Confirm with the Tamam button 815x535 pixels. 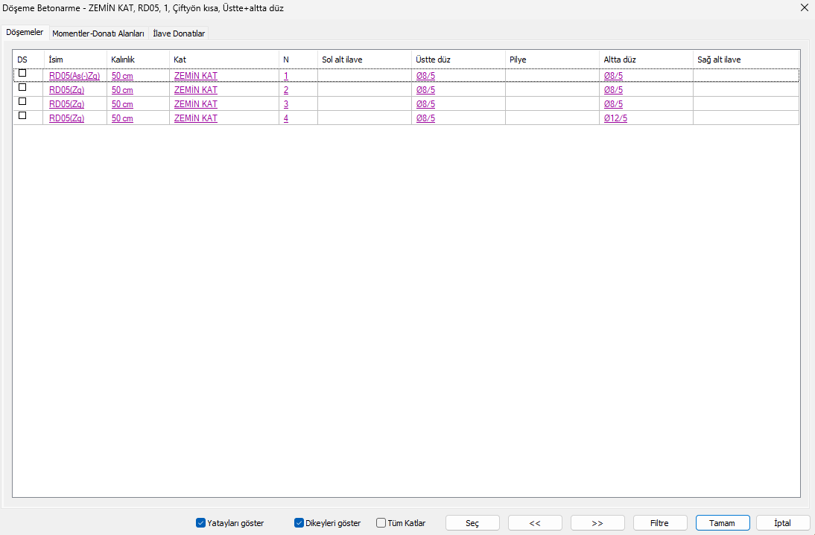722,523
